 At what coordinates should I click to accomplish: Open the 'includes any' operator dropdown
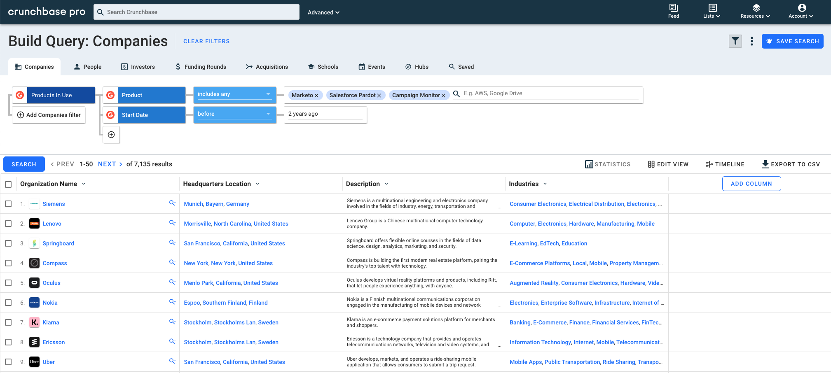pyautogui.click(x=235, y=94)
